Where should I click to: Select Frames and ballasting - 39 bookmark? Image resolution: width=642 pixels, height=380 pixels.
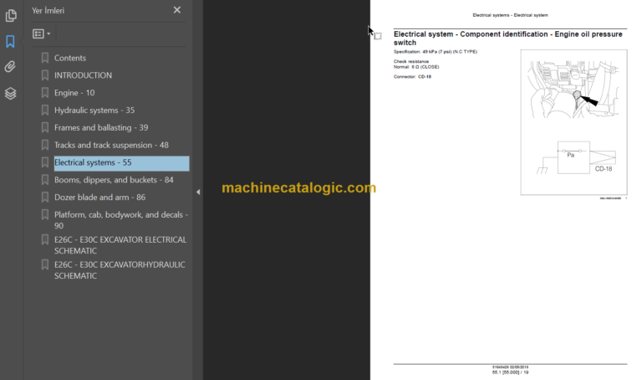[101, 127]
